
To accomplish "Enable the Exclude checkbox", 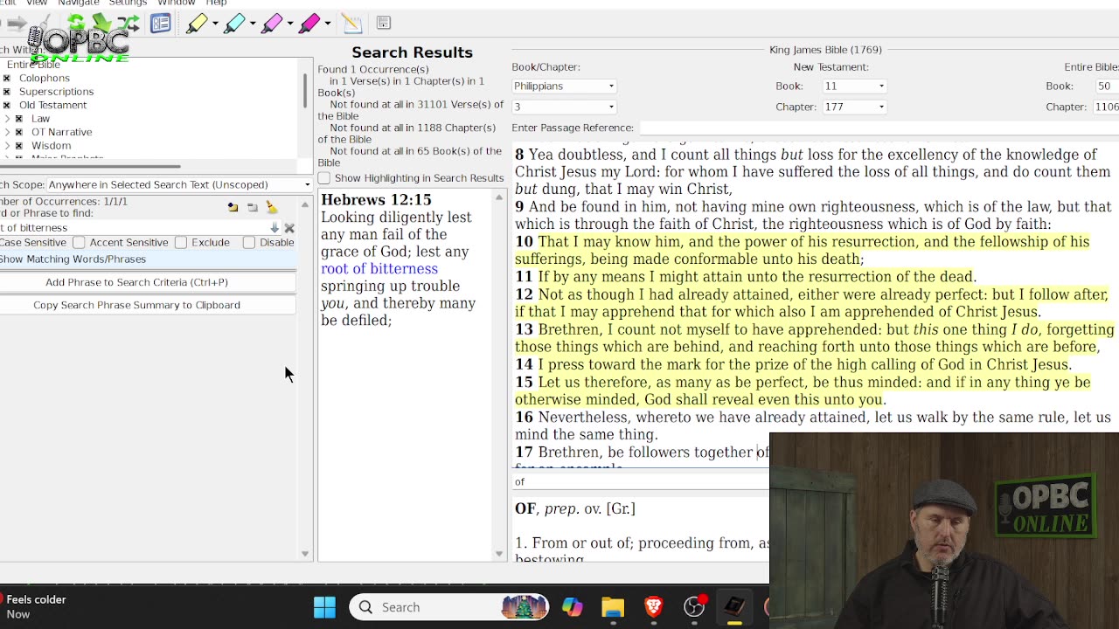I will 181,242.
